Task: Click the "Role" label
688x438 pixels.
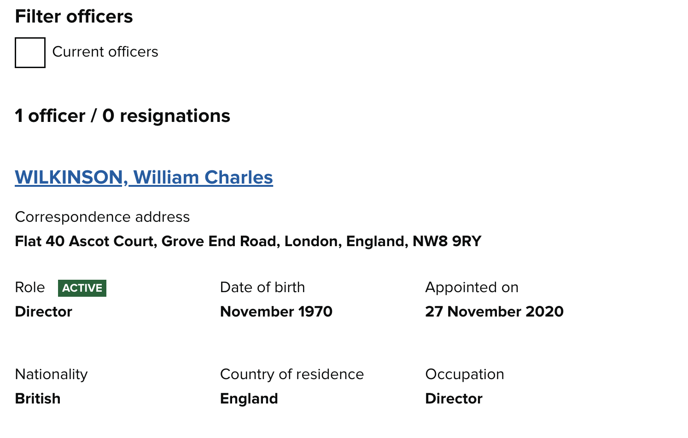Action: click(30, 288)
